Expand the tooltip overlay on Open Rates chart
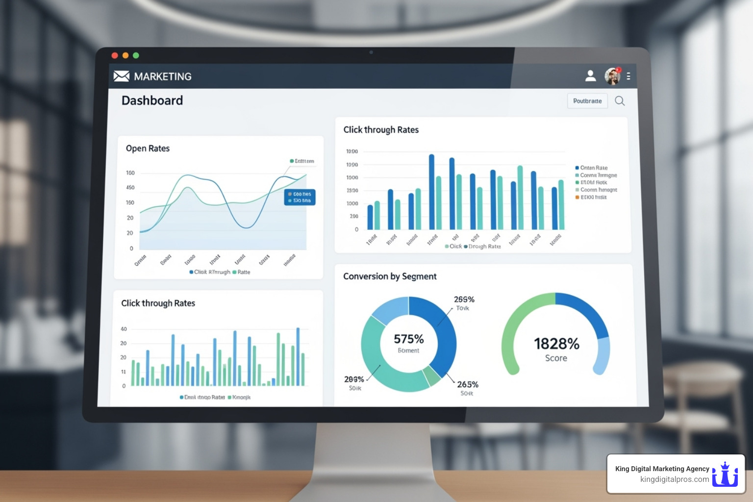Image resolution: width=753 pixels, height=502 pixels. tap(300, 197)
